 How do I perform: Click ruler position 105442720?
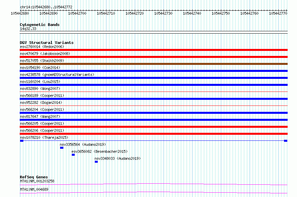click(135, 13)
